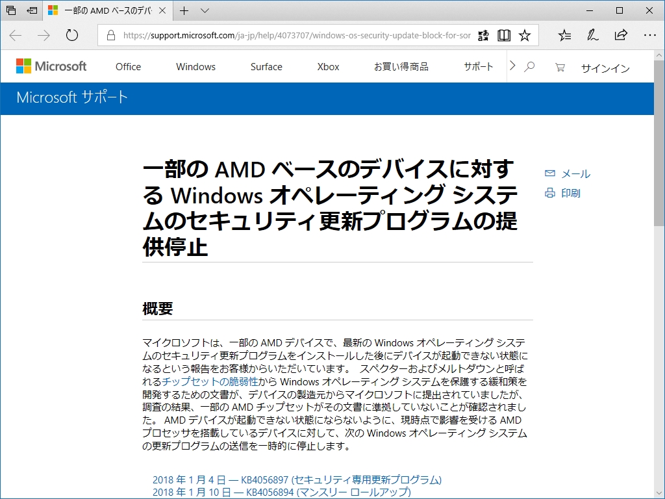This screenshot has width=665, height=499.
Task: Expand the tab preview chevron
Action: [x=205, y=10]
